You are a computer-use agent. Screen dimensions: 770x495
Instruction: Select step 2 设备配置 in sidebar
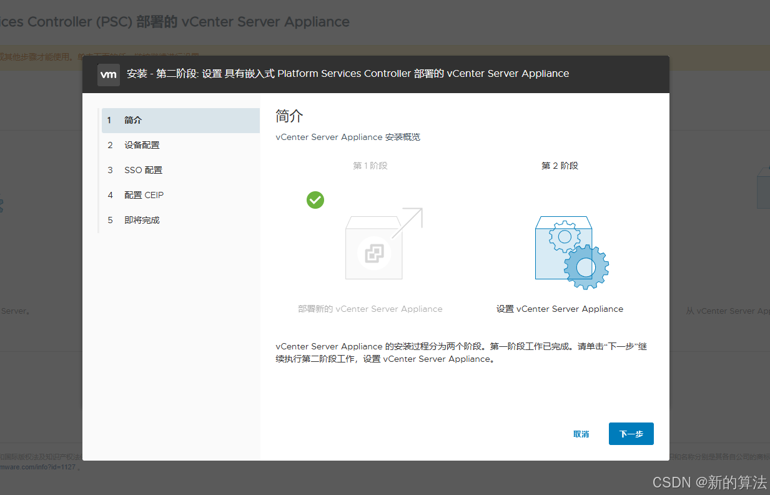[180, 145]
